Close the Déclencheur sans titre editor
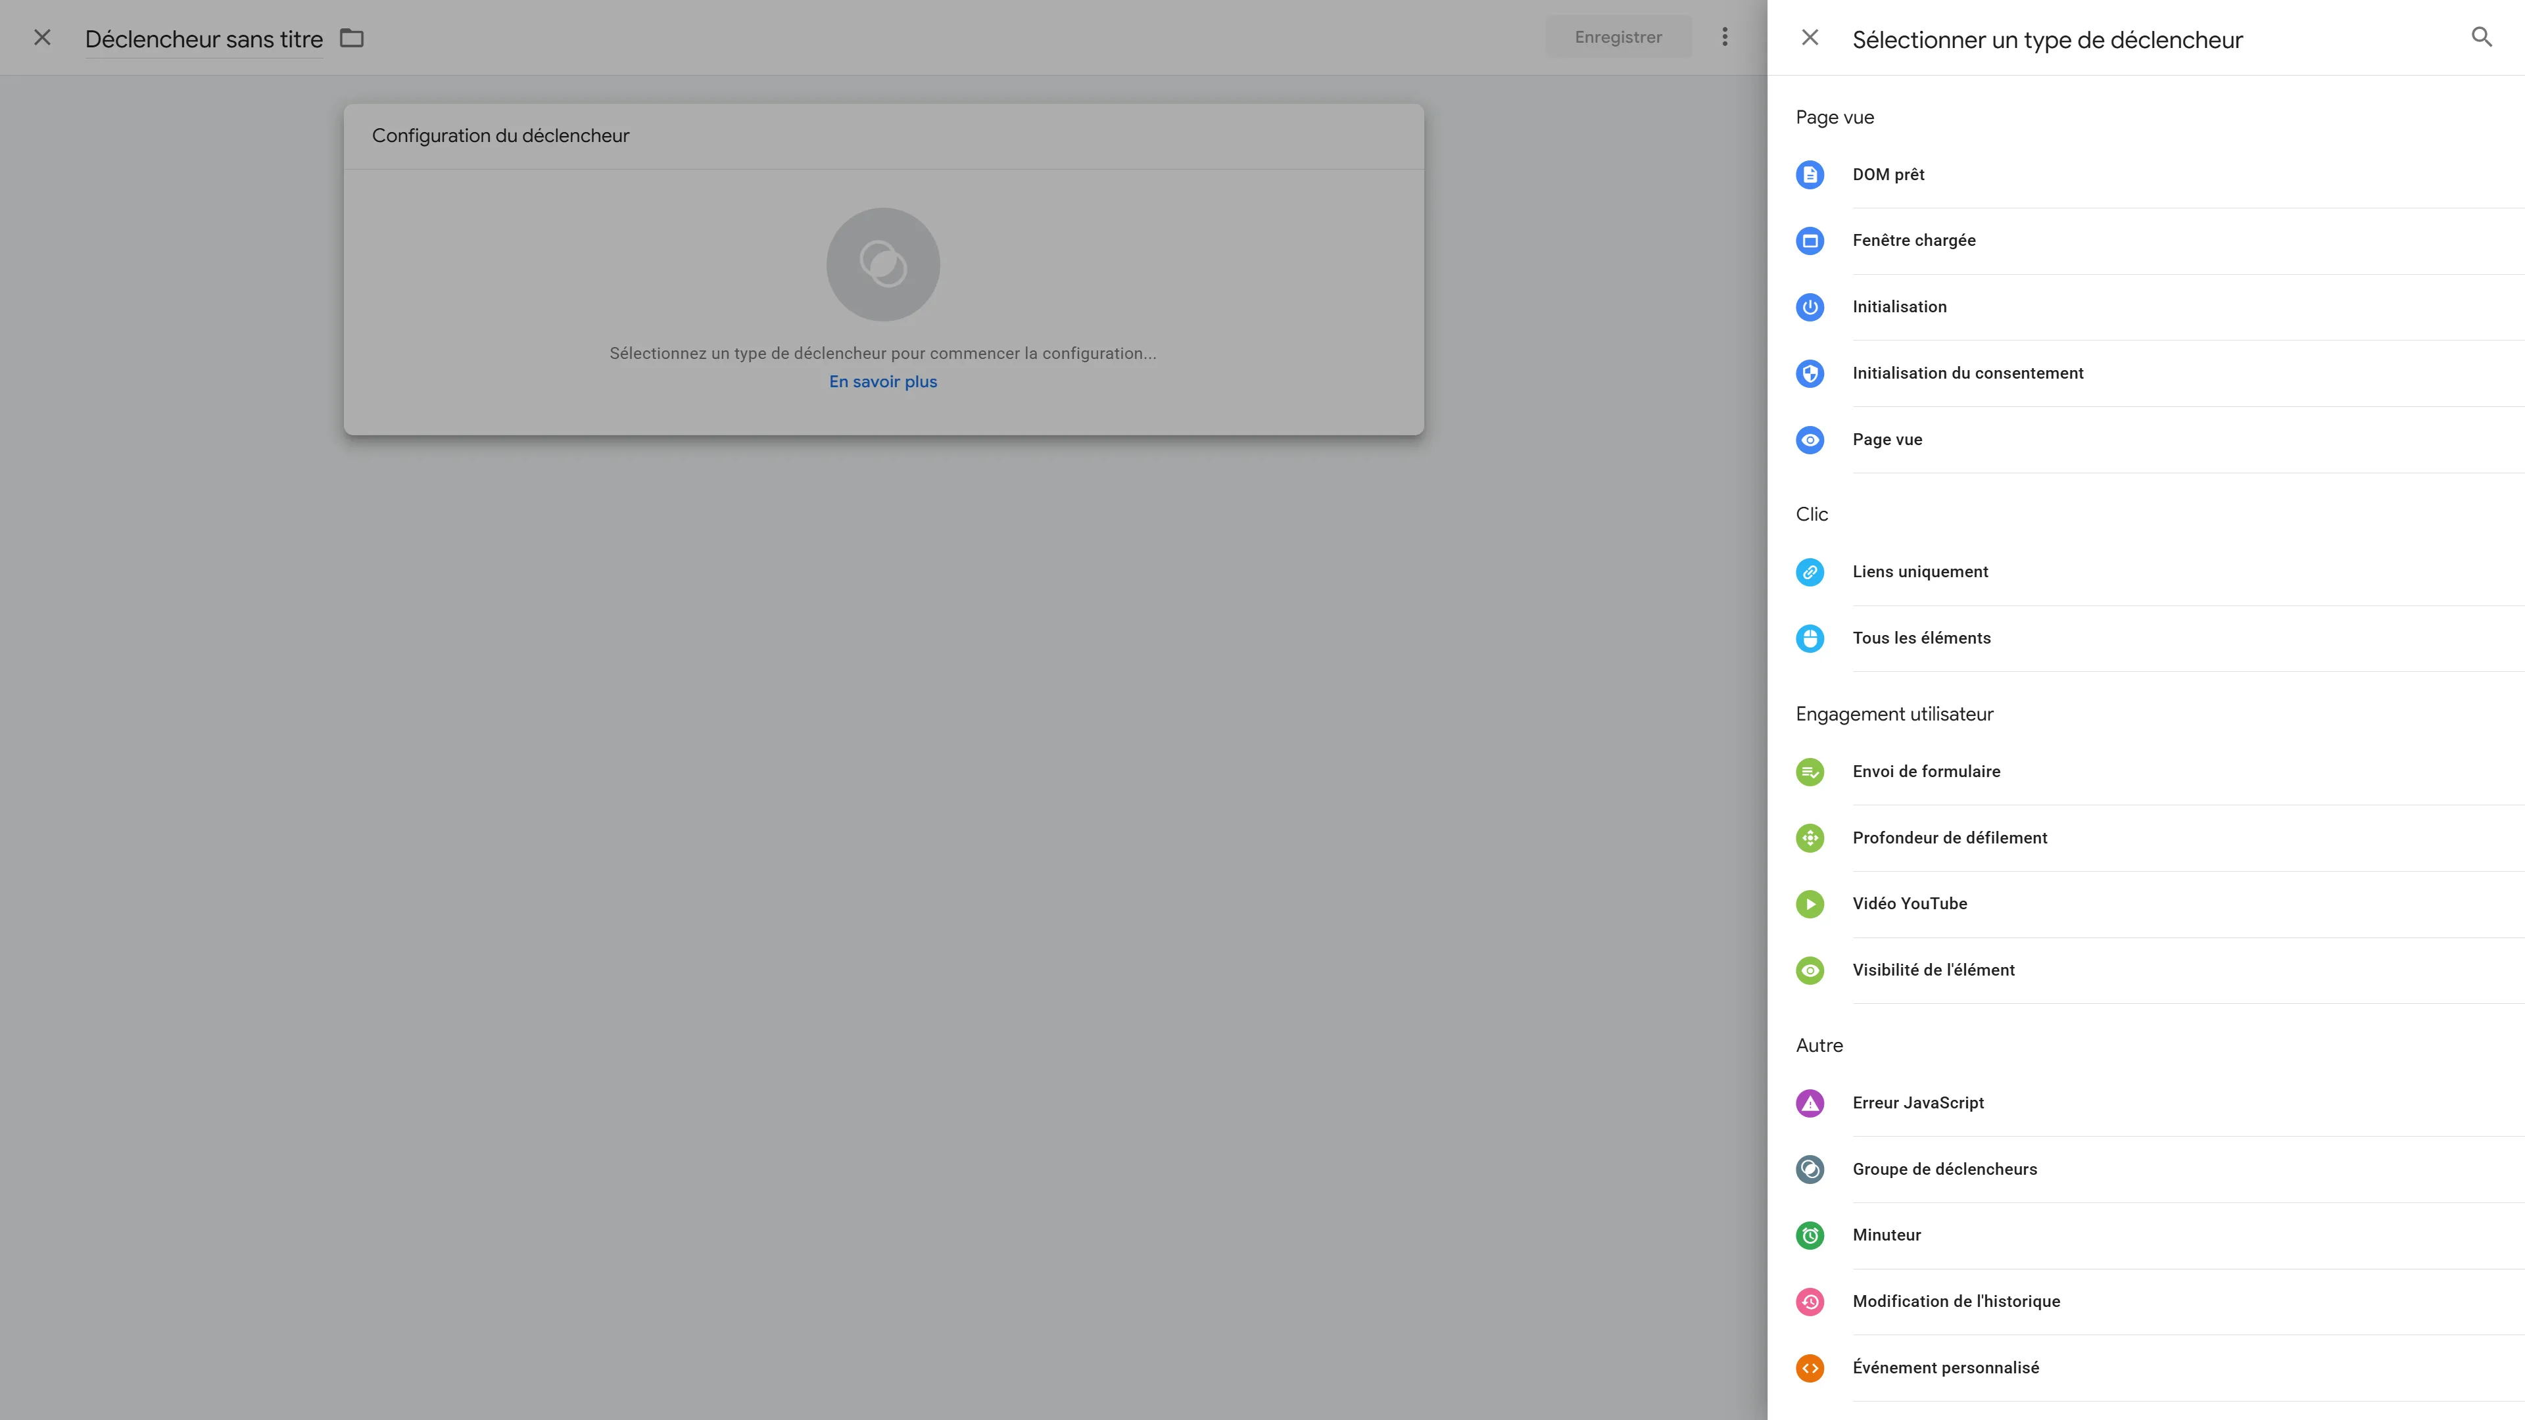 [42, 37]
